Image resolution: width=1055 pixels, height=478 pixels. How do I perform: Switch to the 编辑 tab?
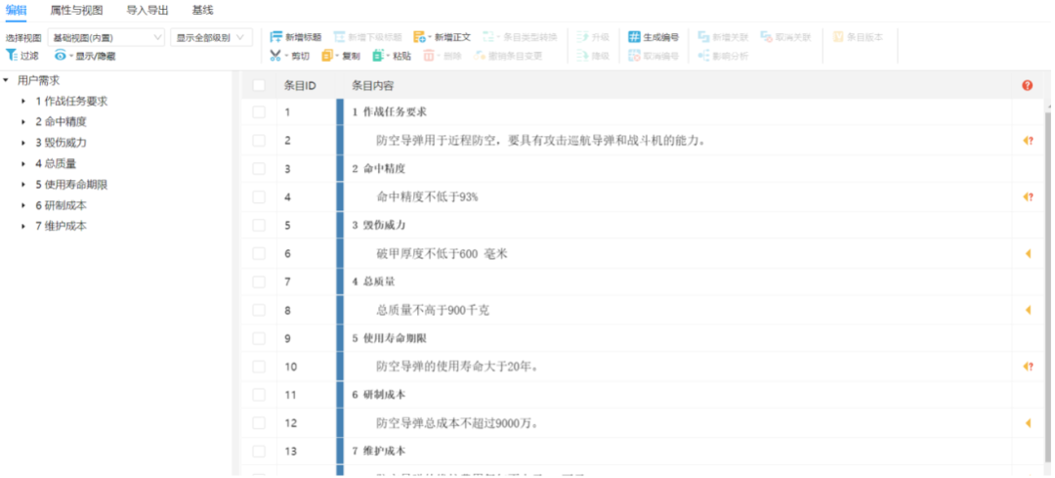tap(17, 10)
